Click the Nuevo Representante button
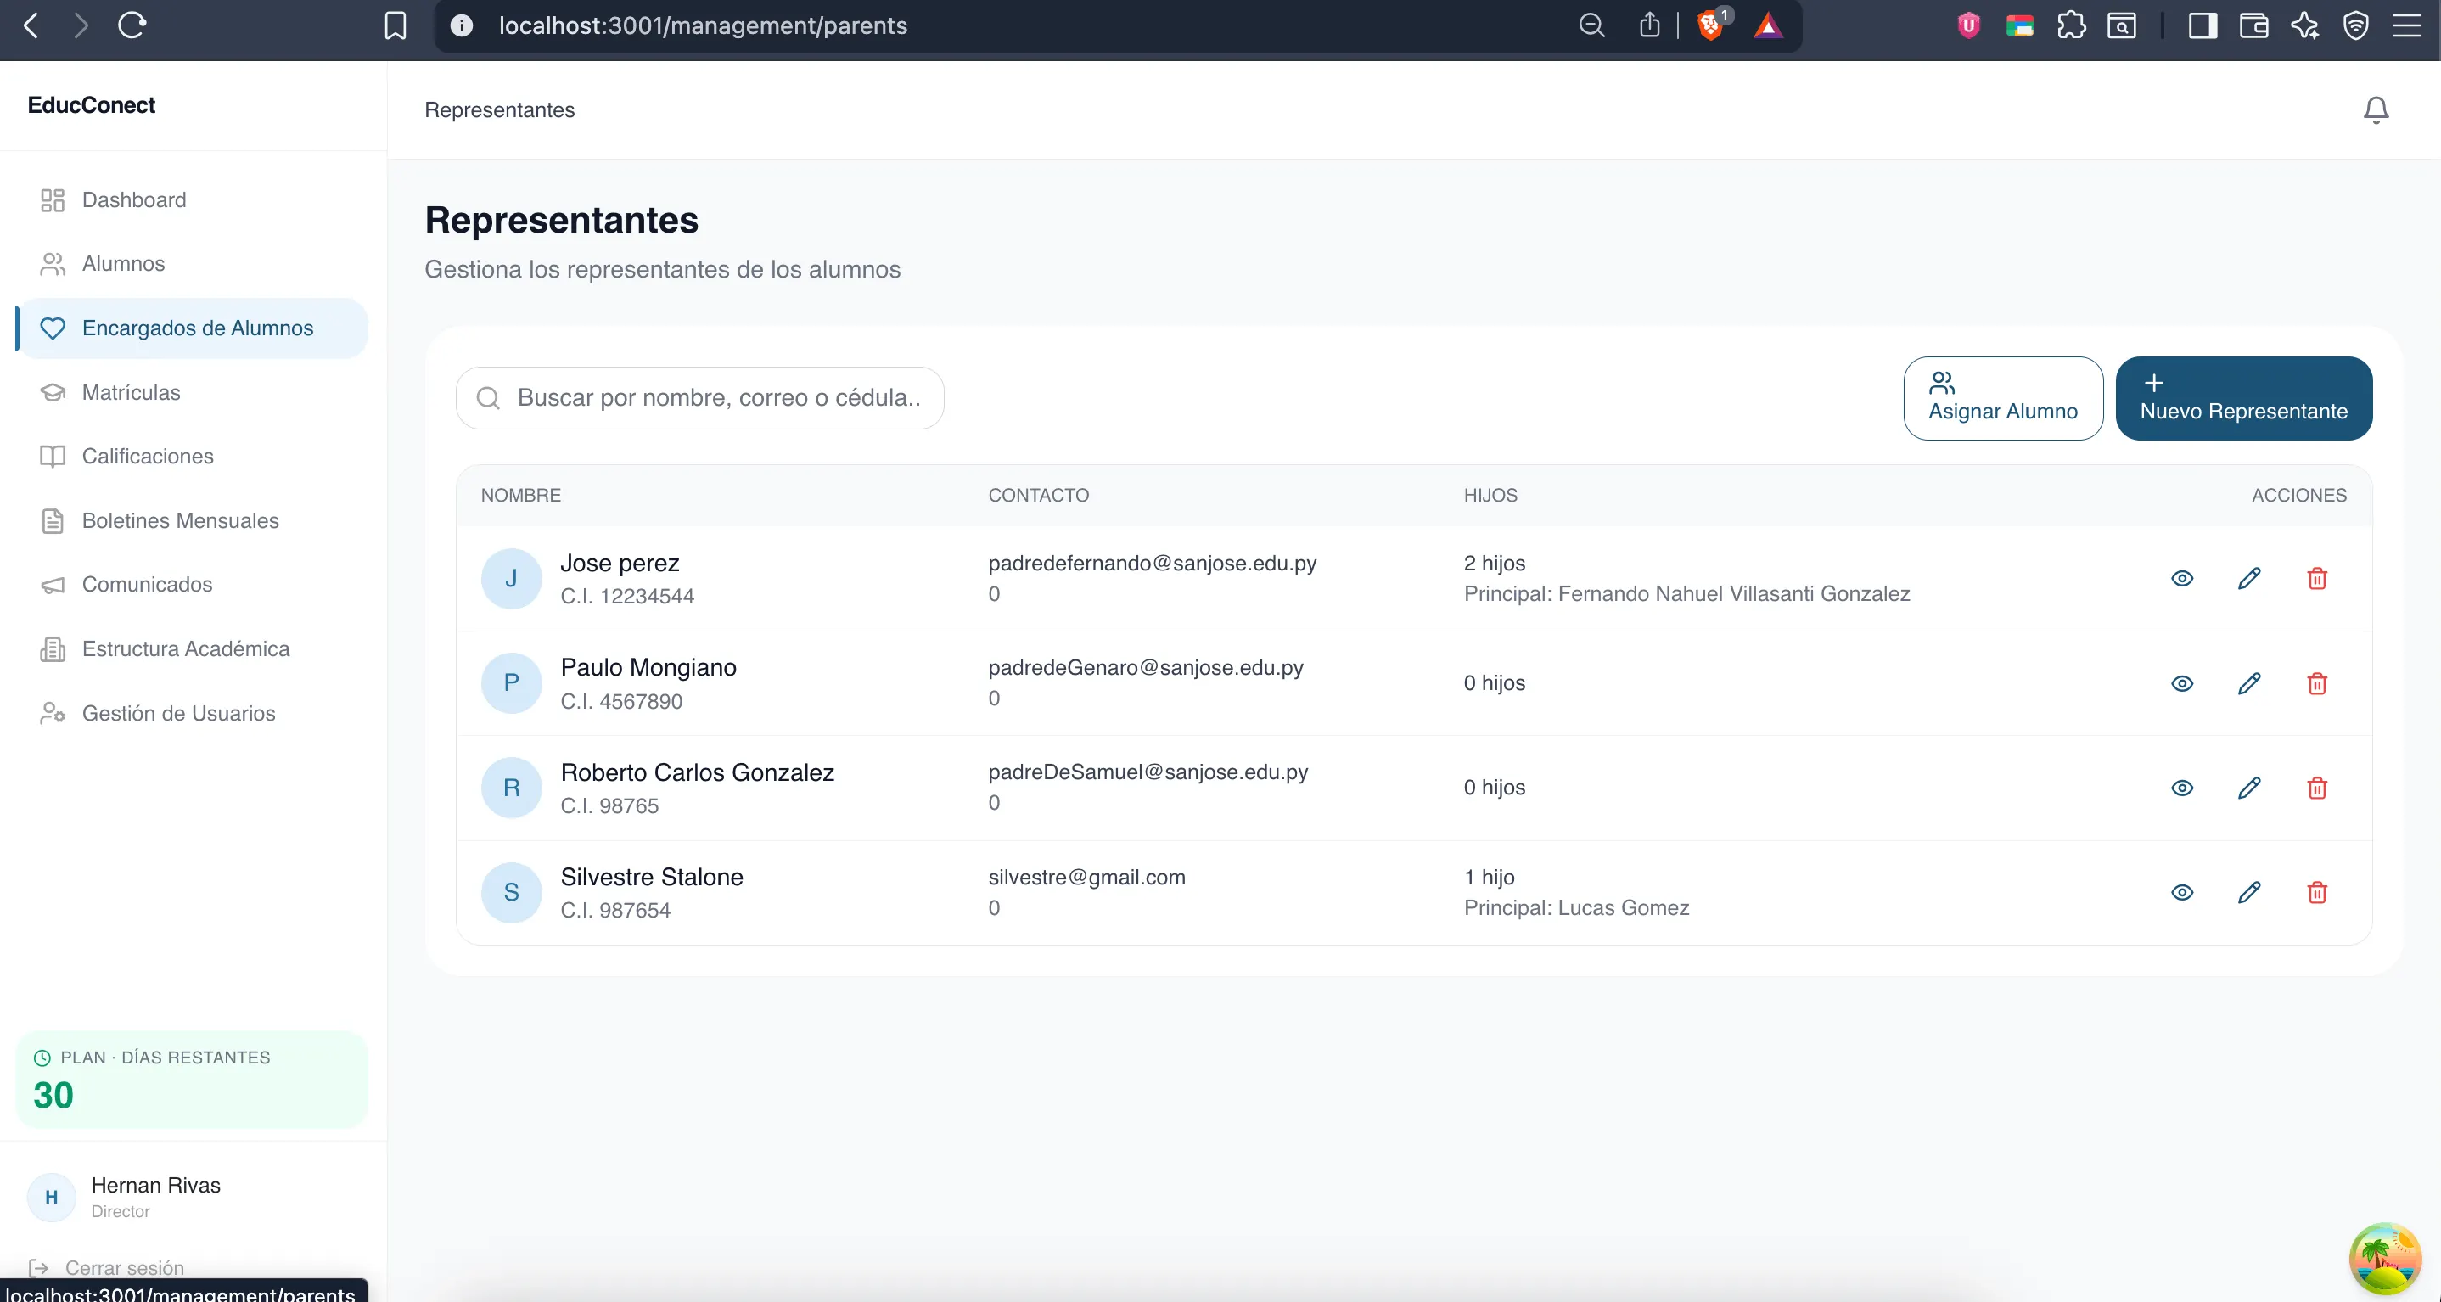This screenshot has height=1302, width=2441. pyautogui.click(x=2243, y=398)
